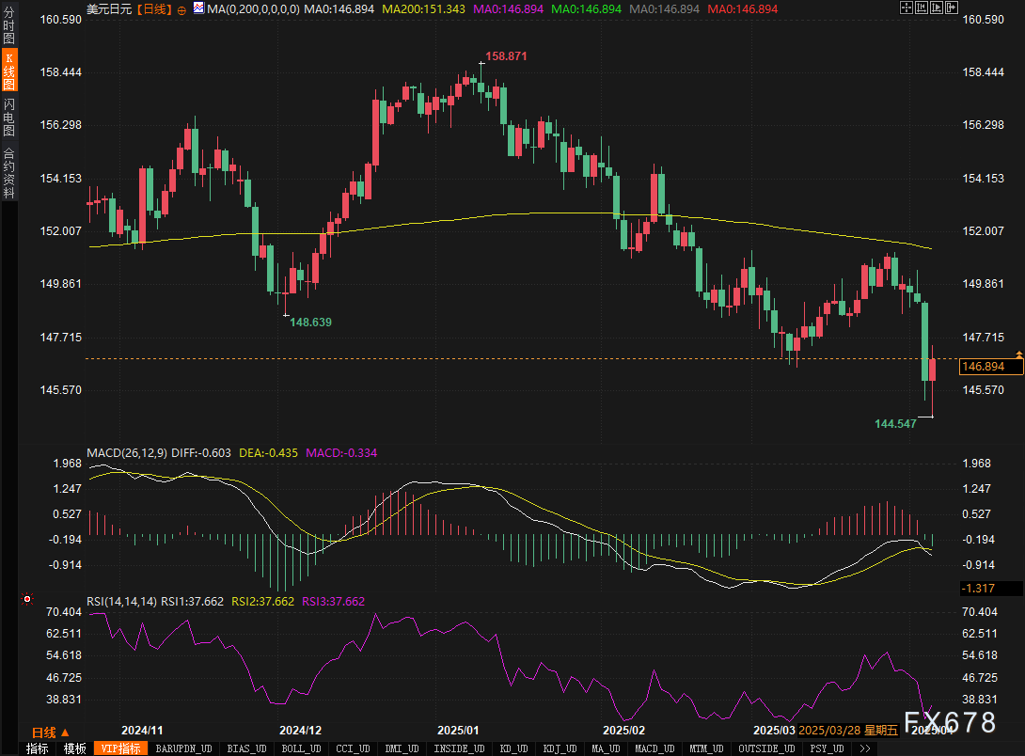Click the 模板 button at bottom

coord(75,748)
